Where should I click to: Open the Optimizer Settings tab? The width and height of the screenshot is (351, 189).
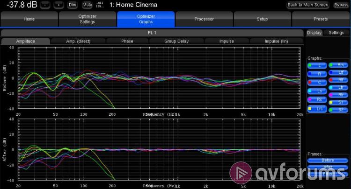[x=88, y=19]
